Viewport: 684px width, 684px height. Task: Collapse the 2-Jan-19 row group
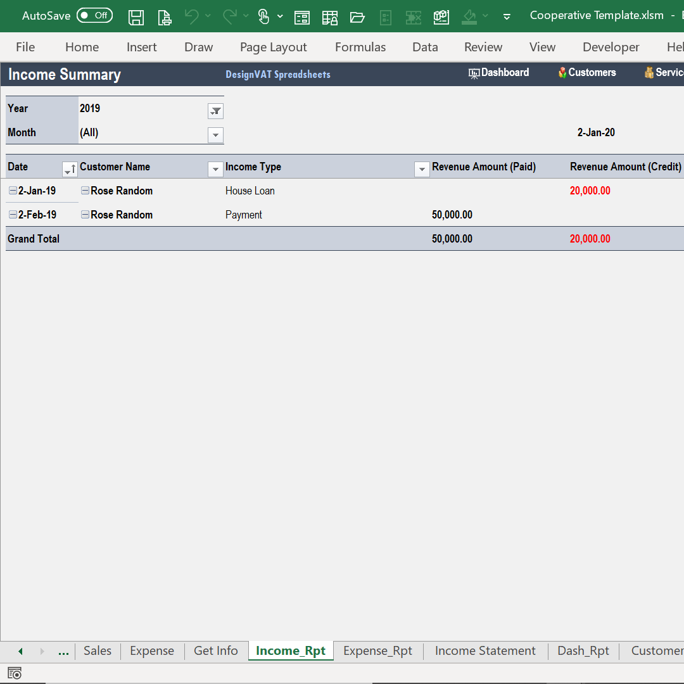[x=13, y=191]
